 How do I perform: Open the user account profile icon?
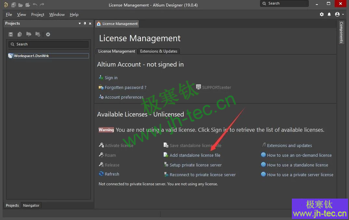coord(337,14)
